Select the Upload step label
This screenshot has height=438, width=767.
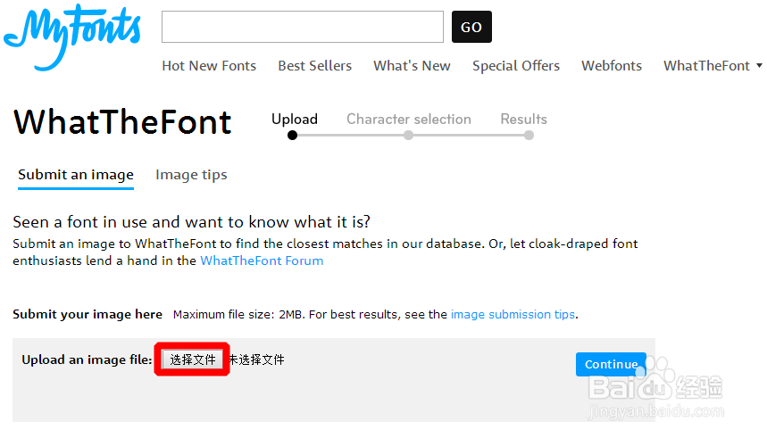[x=295, y=120]
